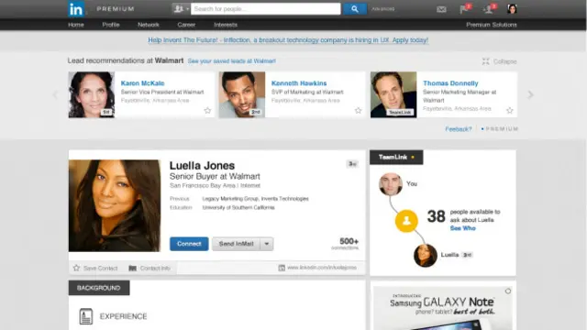Click the Experience section icon

click(x=85, y=316)
